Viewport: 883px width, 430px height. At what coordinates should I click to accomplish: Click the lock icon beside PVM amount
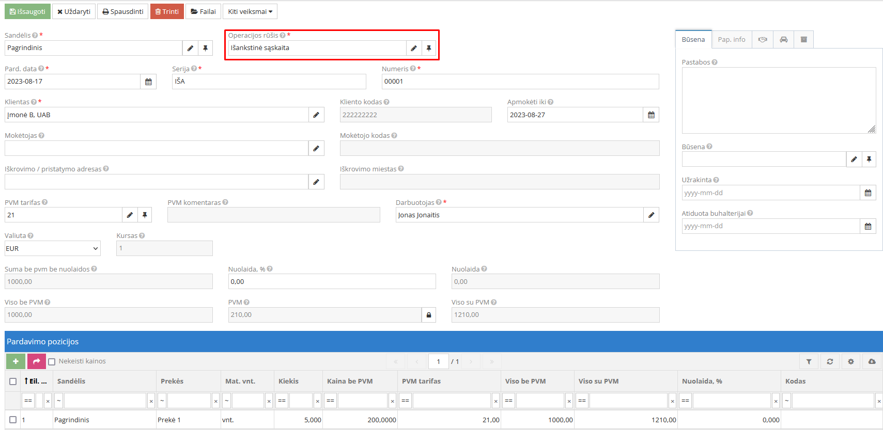point(428,315)
